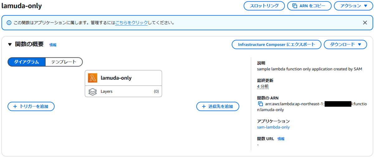374x157 pixels.
Task: Select the Layers row in diagram
Action: coord(123,91)
